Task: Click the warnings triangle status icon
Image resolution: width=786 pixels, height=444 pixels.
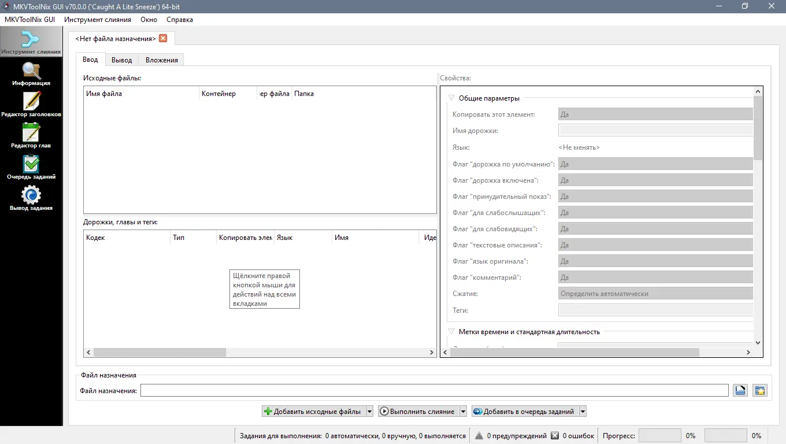Action: click(479, 435)
